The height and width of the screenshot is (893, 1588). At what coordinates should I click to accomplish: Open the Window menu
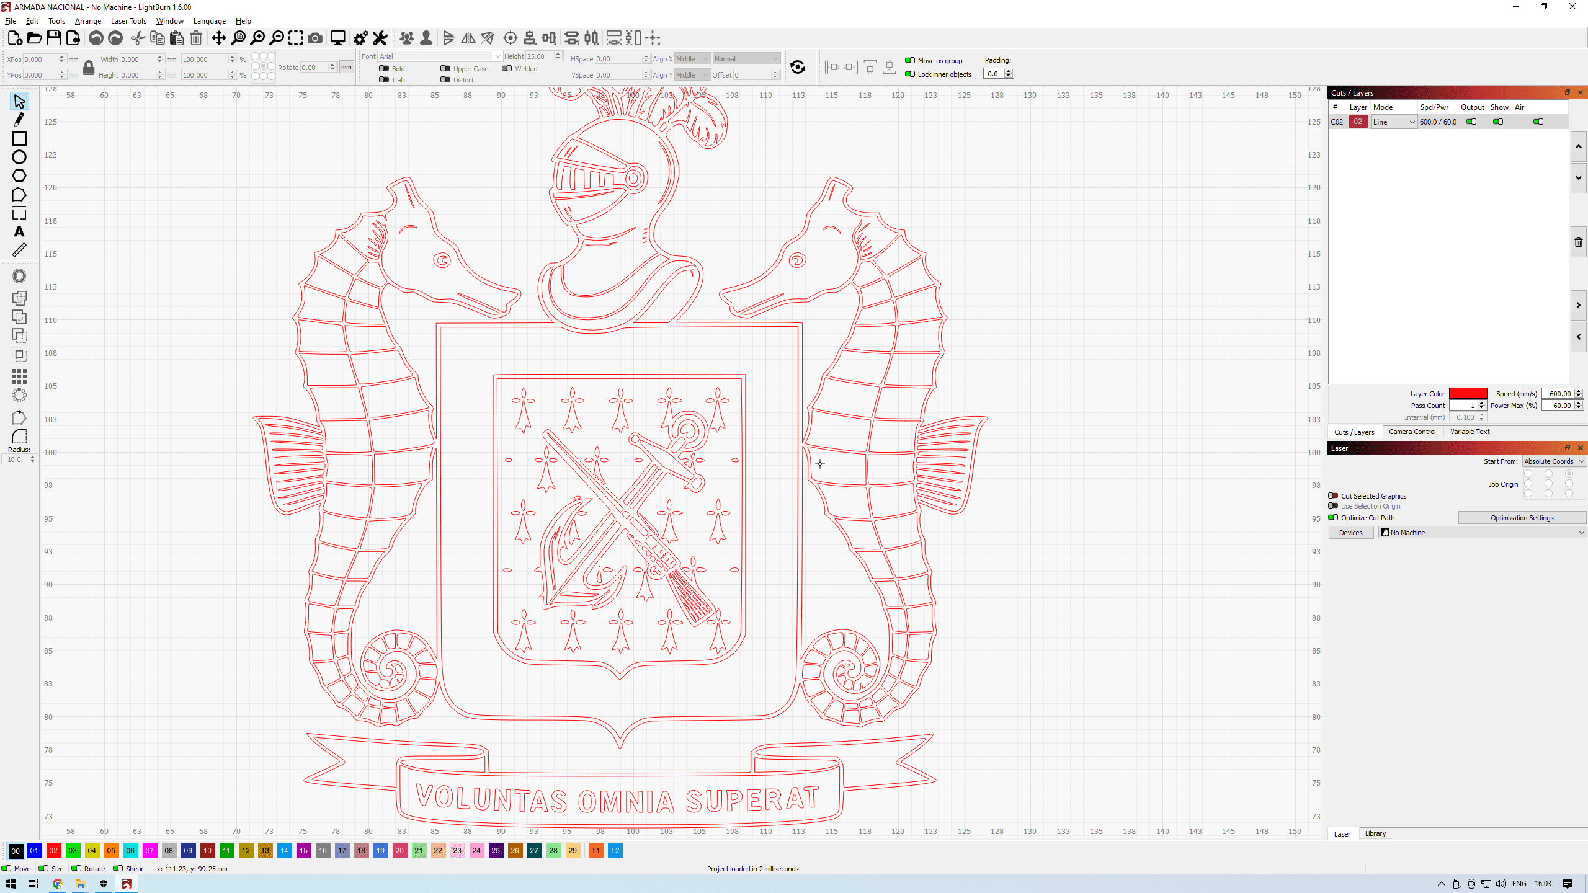tap(170, 21)
